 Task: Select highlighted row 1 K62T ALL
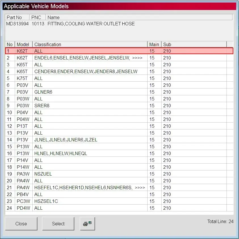119,51
